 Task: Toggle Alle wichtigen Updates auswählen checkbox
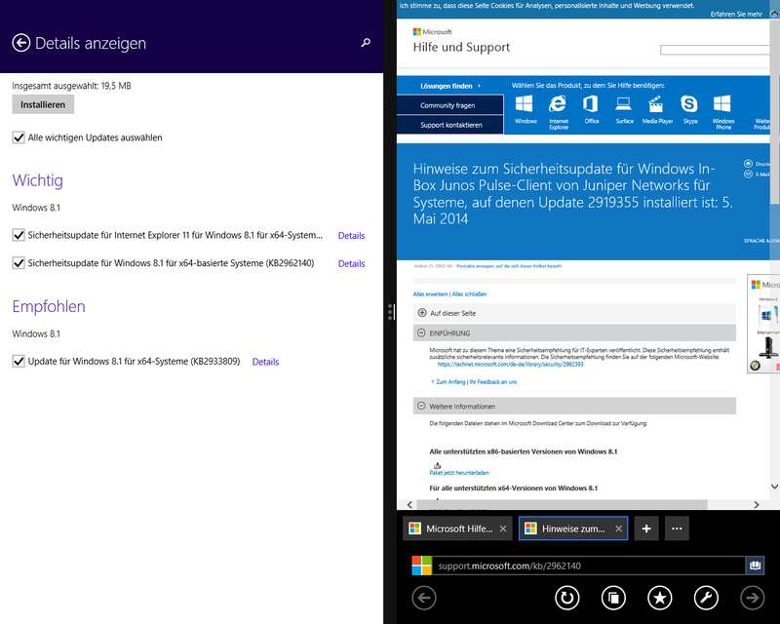click(x=19, y=137)
